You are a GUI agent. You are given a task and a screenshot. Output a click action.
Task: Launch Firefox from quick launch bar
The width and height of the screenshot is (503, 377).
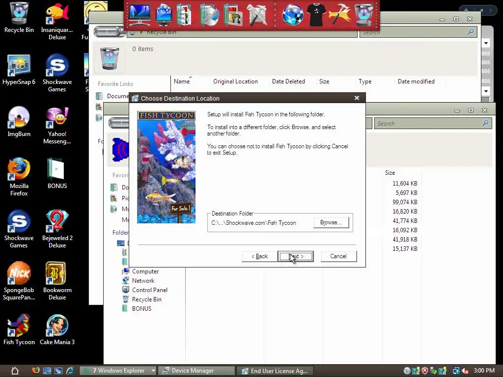point(36,371)
